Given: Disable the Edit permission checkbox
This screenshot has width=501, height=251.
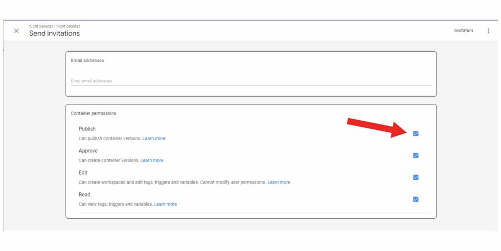Looking at the screenshot, I should click(x=416, y=177).
